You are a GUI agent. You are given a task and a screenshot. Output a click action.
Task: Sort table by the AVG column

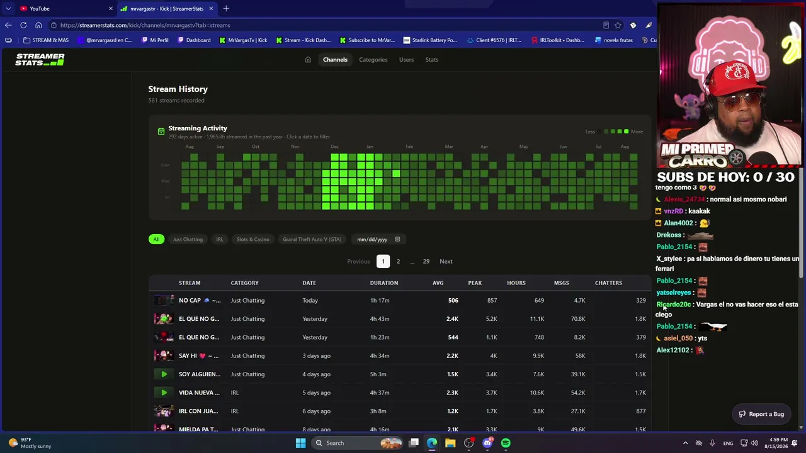click(x=438, y=283)
